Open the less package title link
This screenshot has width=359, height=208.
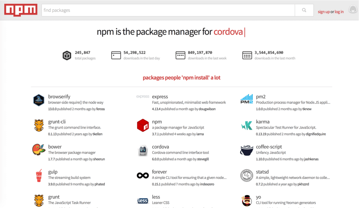click(156, 197)
